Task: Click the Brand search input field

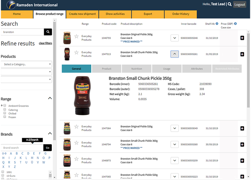Action: point(22,148)
